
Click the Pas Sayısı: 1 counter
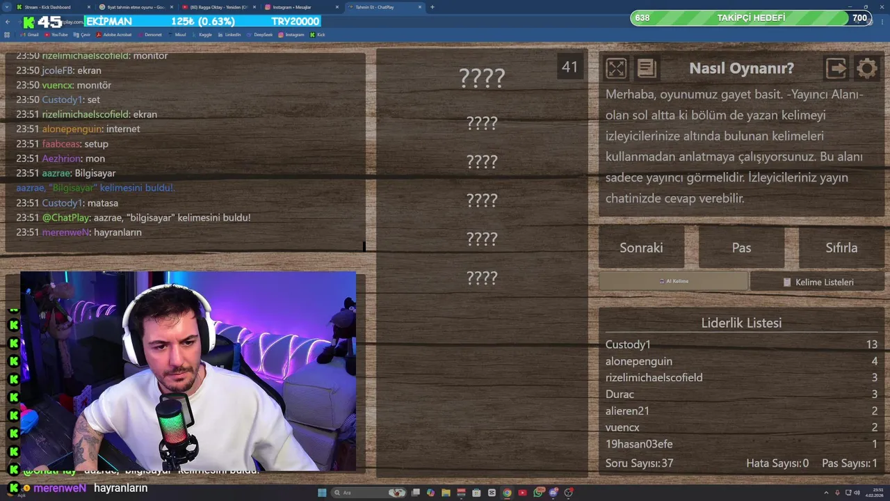[849, 463]
